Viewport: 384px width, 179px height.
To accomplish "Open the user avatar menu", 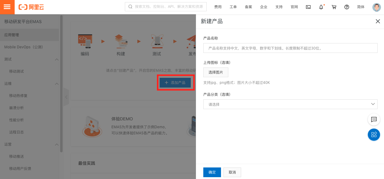I will pos(377,7).
